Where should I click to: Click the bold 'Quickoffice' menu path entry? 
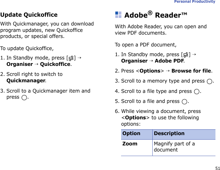(56, 64)
